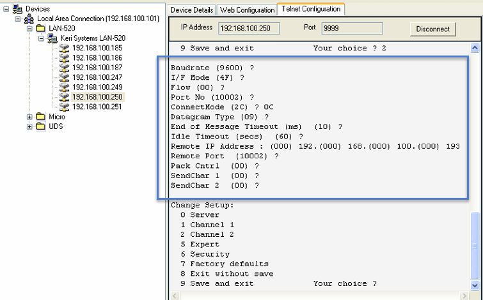Screen dimensions: 483x300
Task: Click device icon for 192.168.100.185
Action: point(64,48)
